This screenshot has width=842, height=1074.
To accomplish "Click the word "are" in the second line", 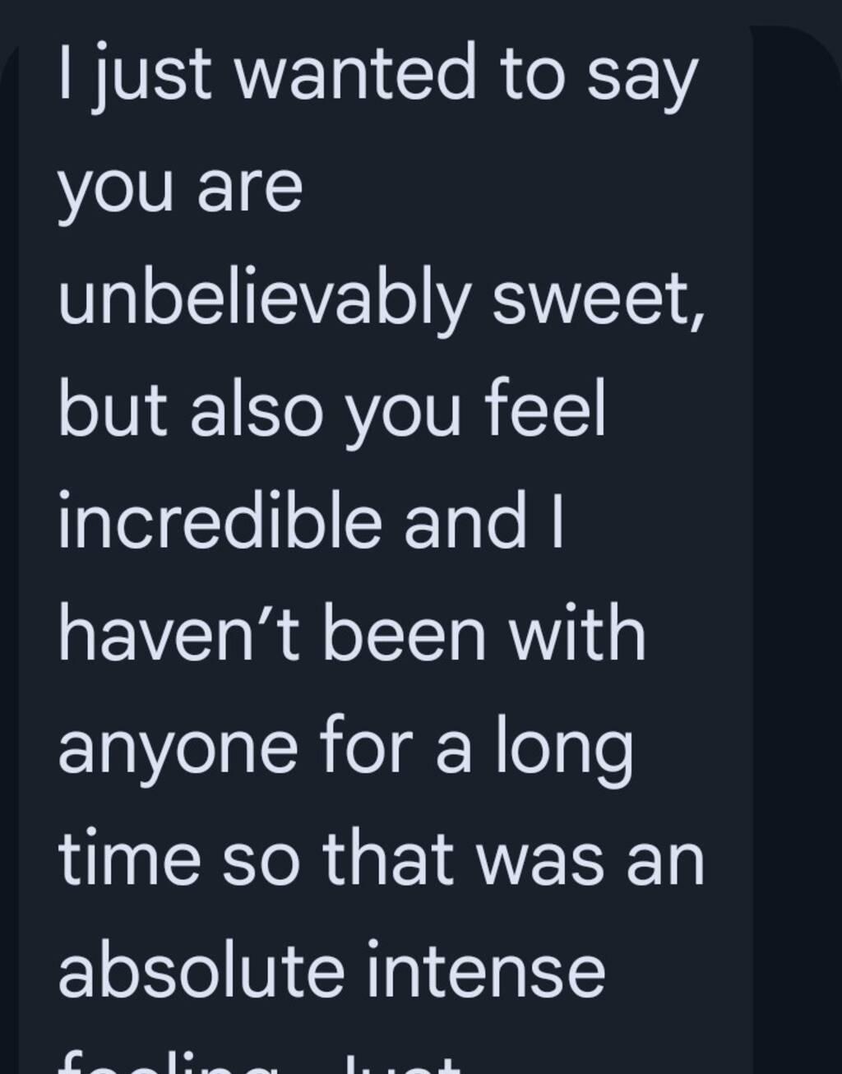I will click(x=250, y=189).
